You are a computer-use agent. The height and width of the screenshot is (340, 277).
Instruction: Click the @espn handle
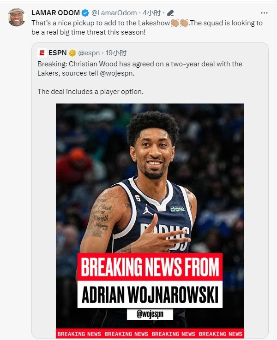pyautogui.click(x=89, y=53)
